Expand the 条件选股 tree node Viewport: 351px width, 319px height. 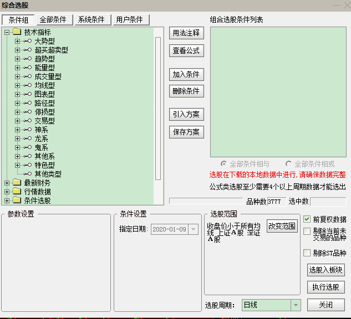[7, 200]
